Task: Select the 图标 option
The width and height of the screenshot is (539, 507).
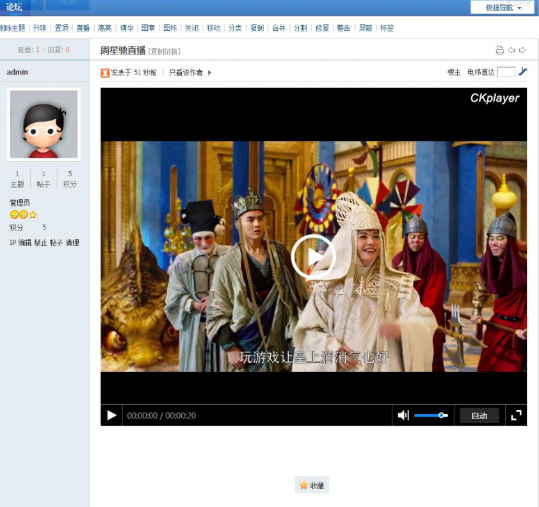Action: tap(170, 28)
